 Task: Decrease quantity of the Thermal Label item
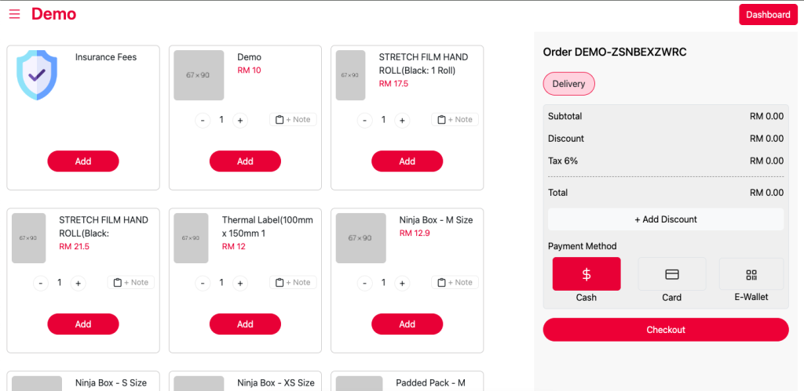click(203, 283)
